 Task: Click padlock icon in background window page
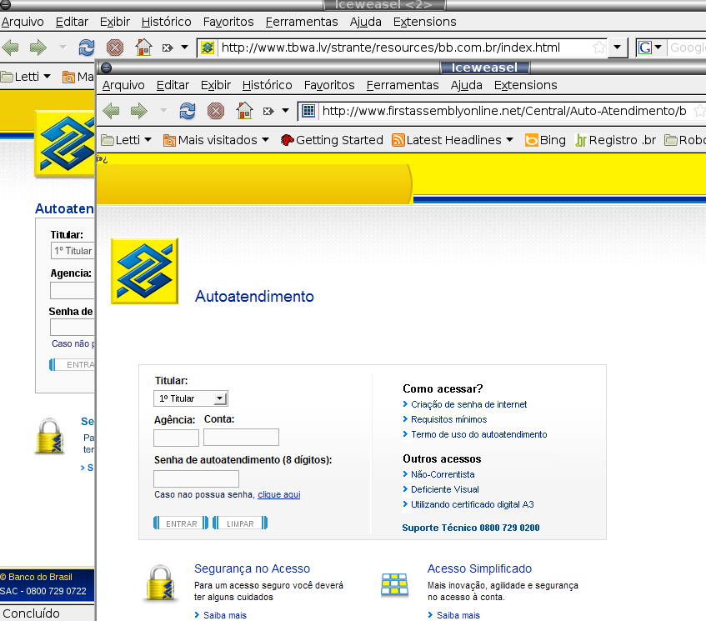point(49,436)
